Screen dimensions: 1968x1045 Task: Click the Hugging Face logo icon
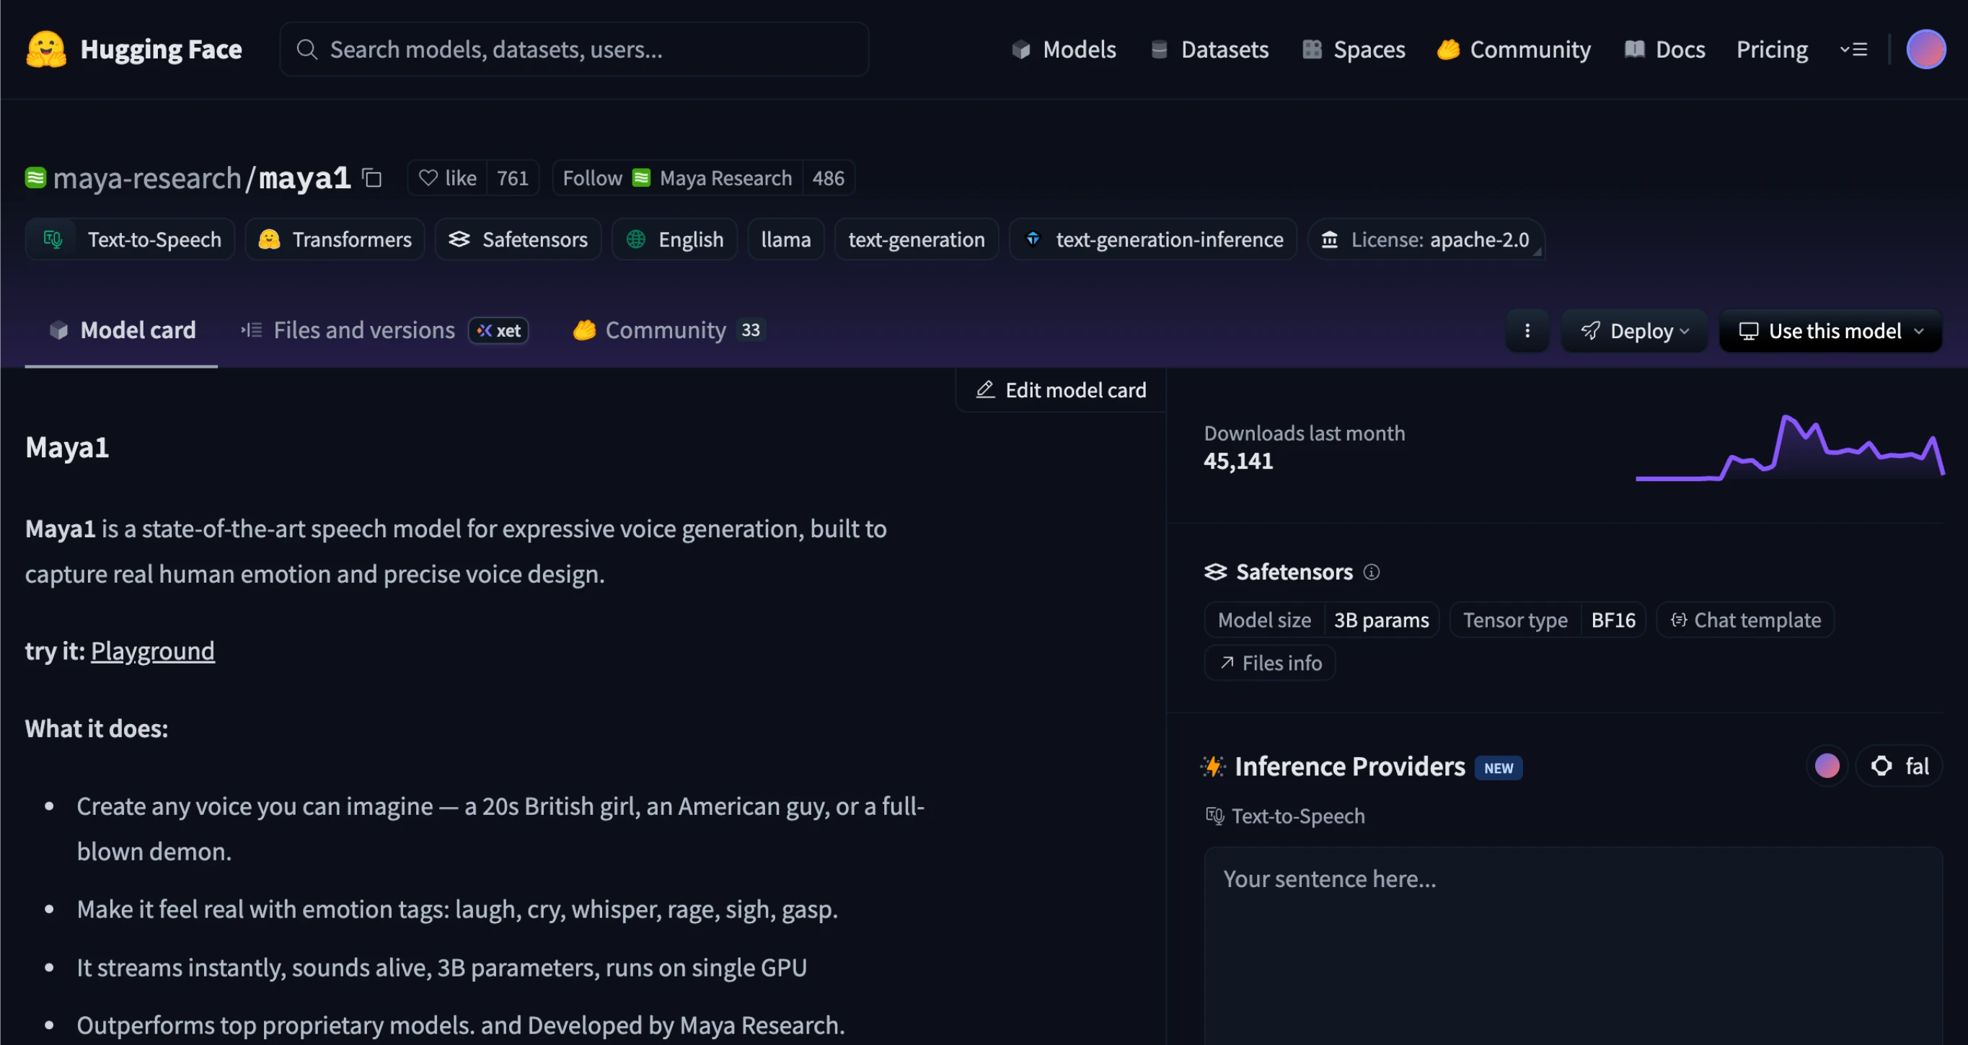coord(46,49)
